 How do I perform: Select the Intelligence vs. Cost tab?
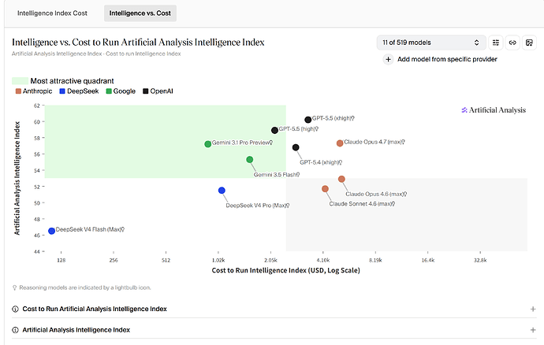pyautogui.click(x=140, y=13)
